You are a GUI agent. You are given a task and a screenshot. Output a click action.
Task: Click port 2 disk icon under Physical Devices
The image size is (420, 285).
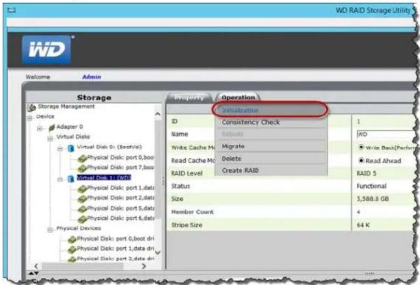click(x=72, y=259)
